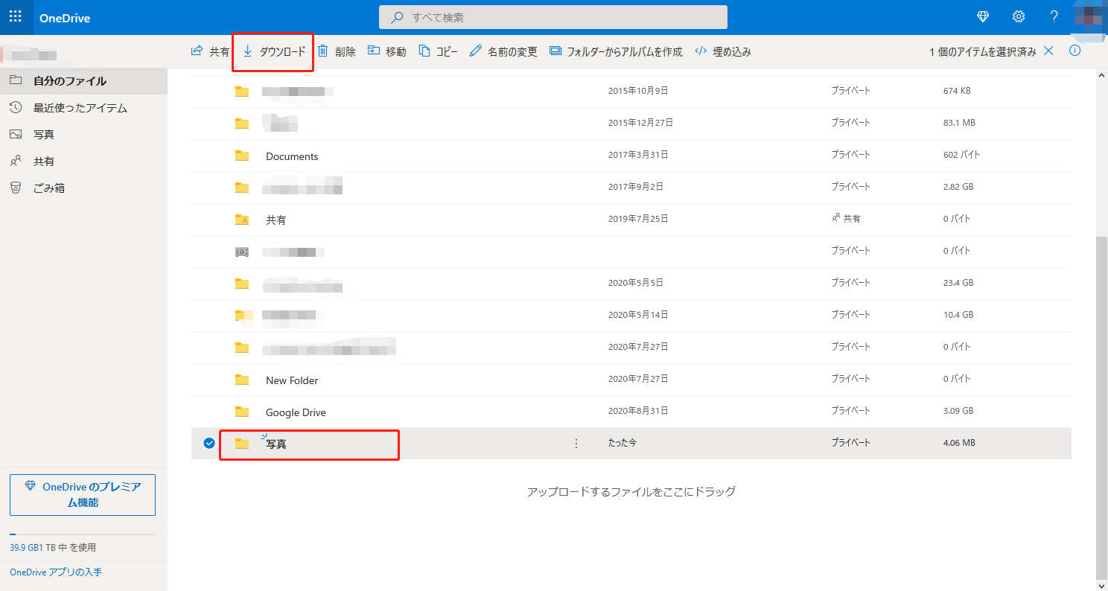Screen dimensions: 1108x591
Task: Click the personal vault safe icon
Action: click(x=242, y=252)
